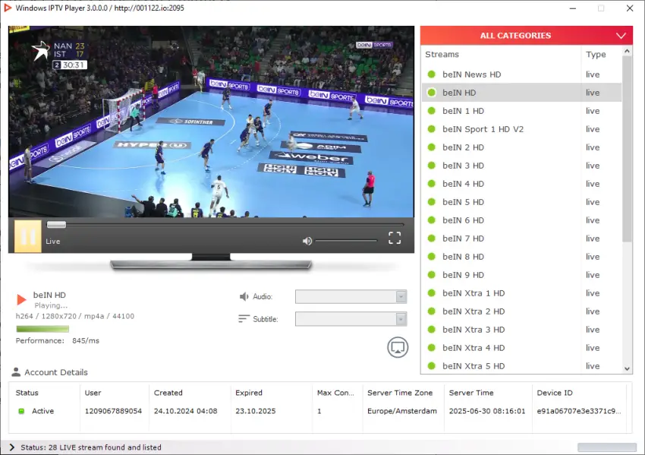Click the video playback area
The width and height of the screenshot is (645, 455).
[211, 122]
